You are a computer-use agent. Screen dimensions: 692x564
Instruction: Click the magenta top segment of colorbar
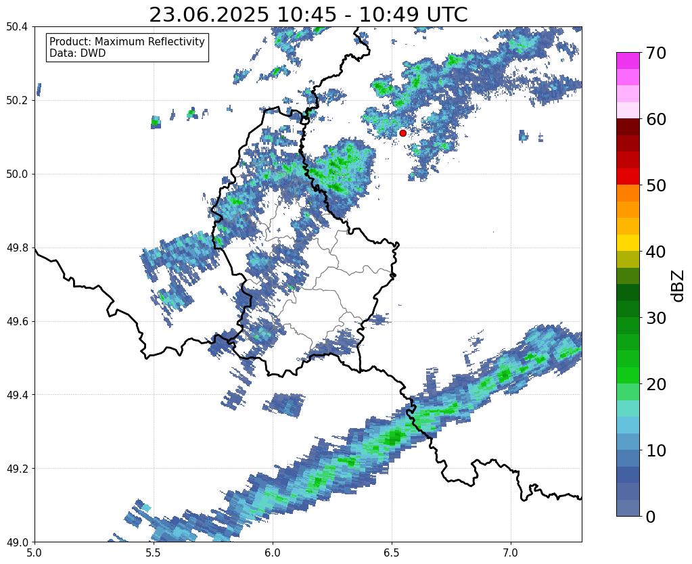point(628,61)
